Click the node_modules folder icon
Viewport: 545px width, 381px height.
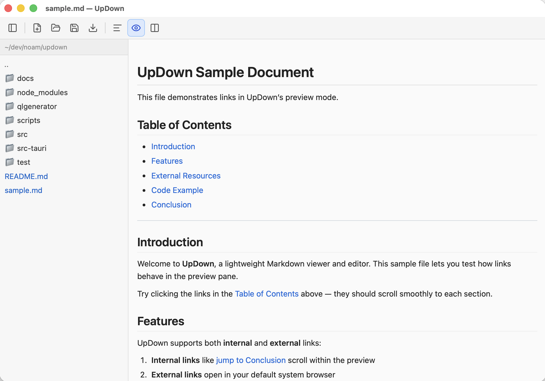click(10, 92)
